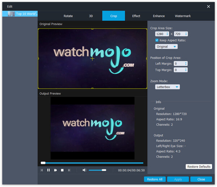The width and height of the screenshot is (217, 187).
Task: Click the volume slider handle
Action: tap(104, 170)
